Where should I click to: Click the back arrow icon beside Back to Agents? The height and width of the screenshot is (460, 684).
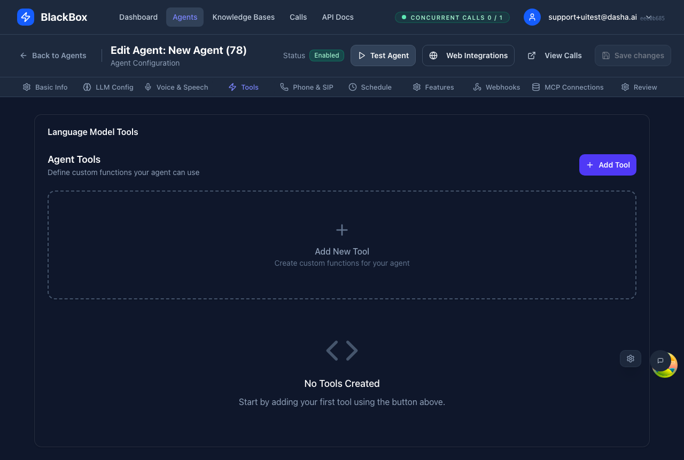pos(24,55)
